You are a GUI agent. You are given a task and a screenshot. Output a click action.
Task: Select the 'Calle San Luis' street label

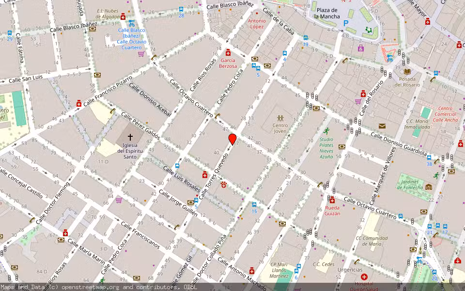[26, 79]
